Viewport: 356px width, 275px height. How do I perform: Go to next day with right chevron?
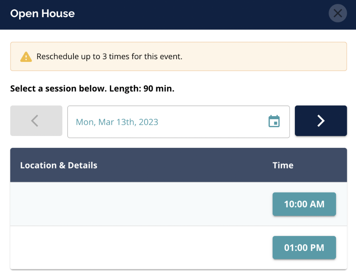click(x=321, y=121)
